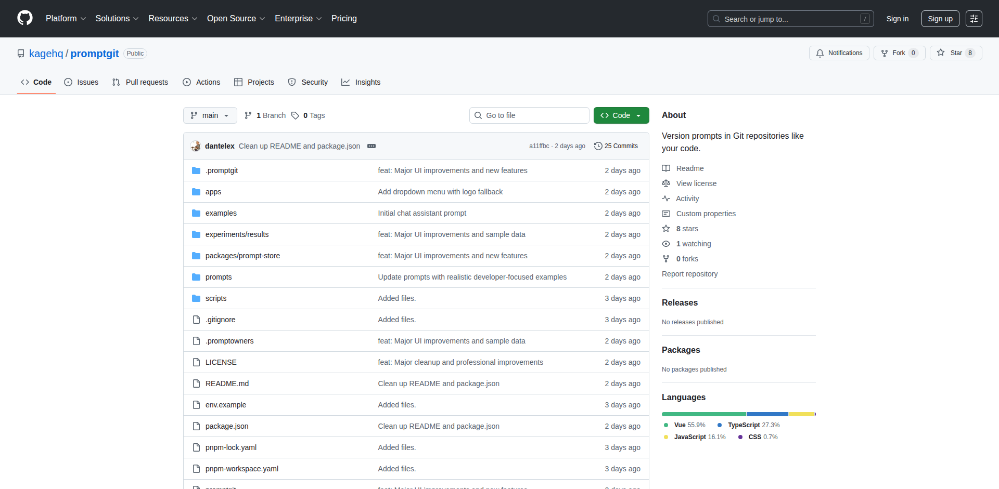This screenshot has width=999, height=489.
Task: Click dantelex avatar thumbnail
Action: point(196,146)
